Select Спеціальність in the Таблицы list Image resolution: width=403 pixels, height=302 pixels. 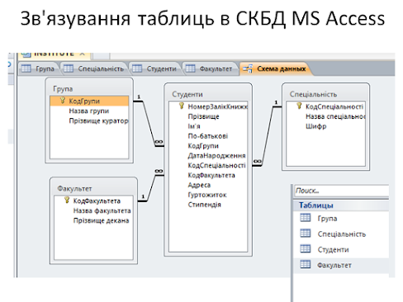[341, 234]
